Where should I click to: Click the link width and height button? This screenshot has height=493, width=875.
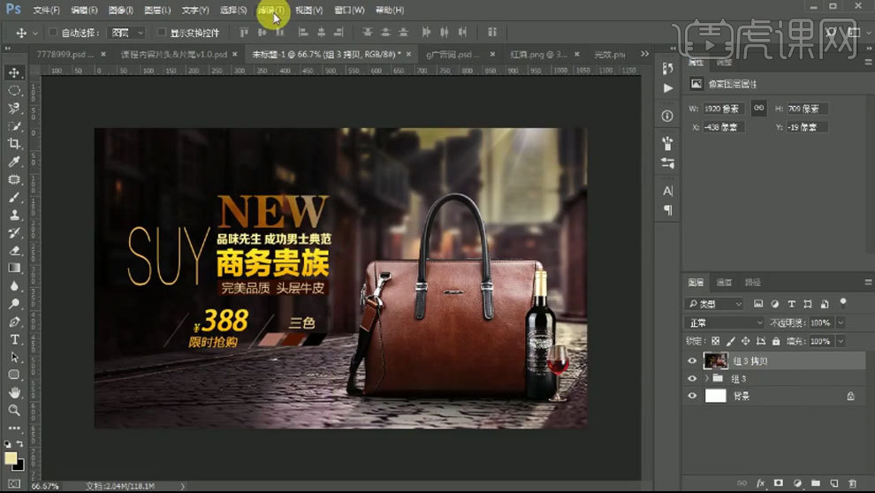click(758, 108)
